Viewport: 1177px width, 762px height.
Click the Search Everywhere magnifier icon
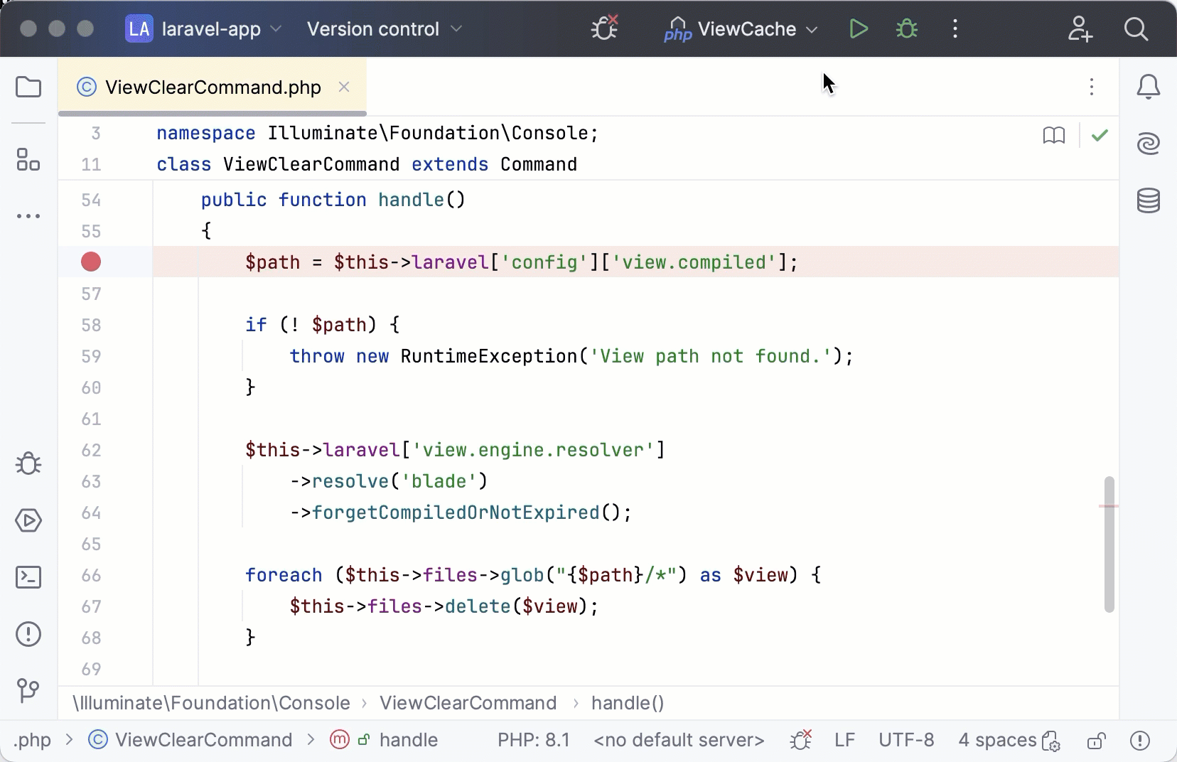[1136, 29]
